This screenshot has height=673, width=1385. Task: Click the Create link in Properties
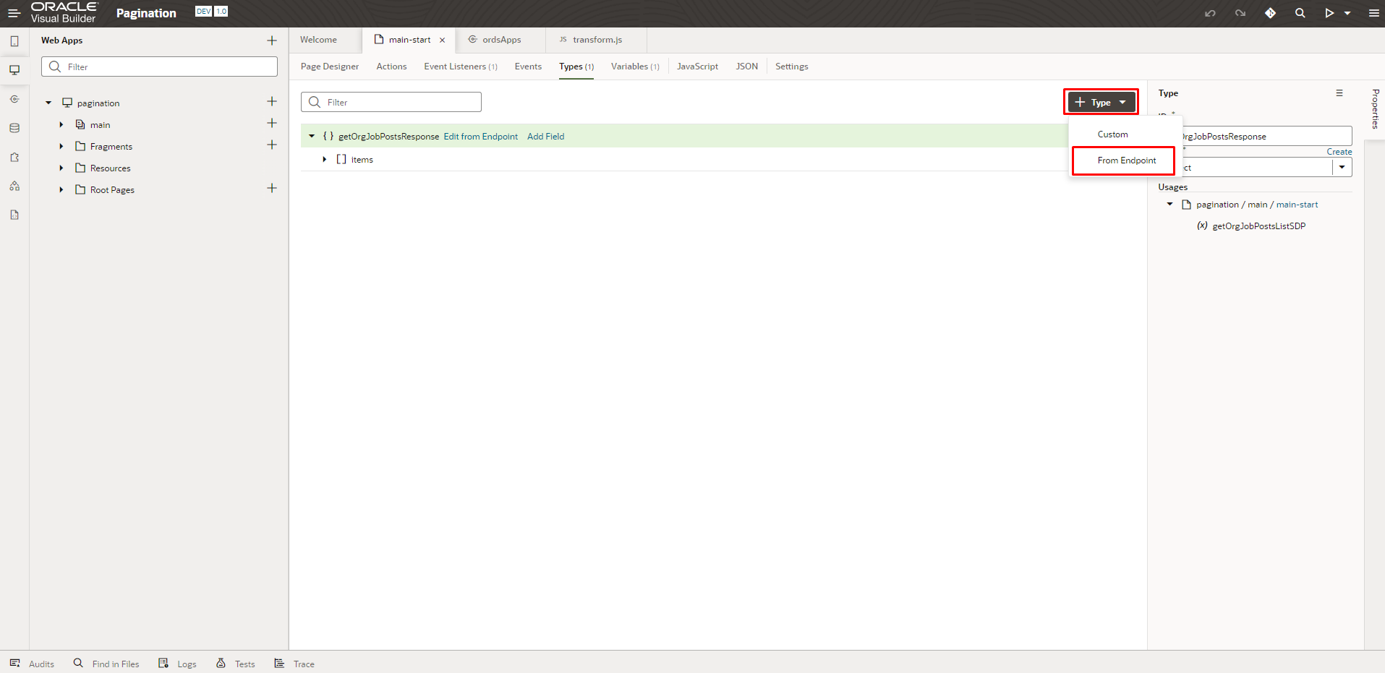click(x=1339, y=151)
